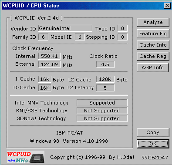Image resolution: width=172 pixels, height=165 pixels.
Task: Click the "Intel MMX Technology" label
Action: pos(41,103)
